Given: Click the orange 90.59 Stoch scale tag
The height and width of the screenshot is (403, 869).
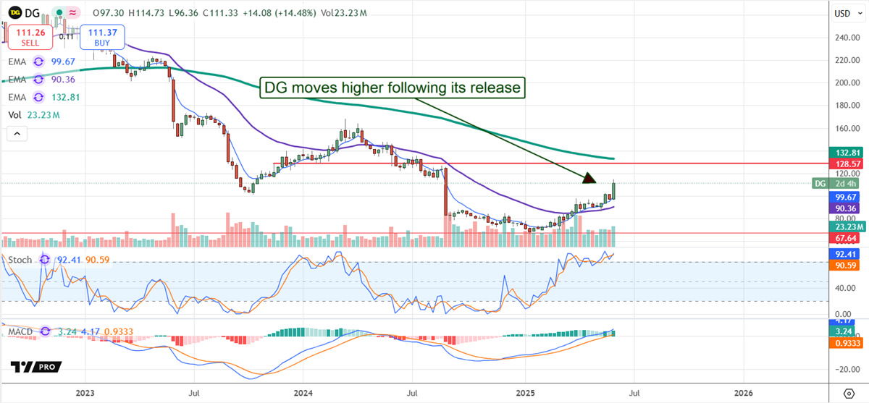Looking at the screenshot, I should (844, 266).
